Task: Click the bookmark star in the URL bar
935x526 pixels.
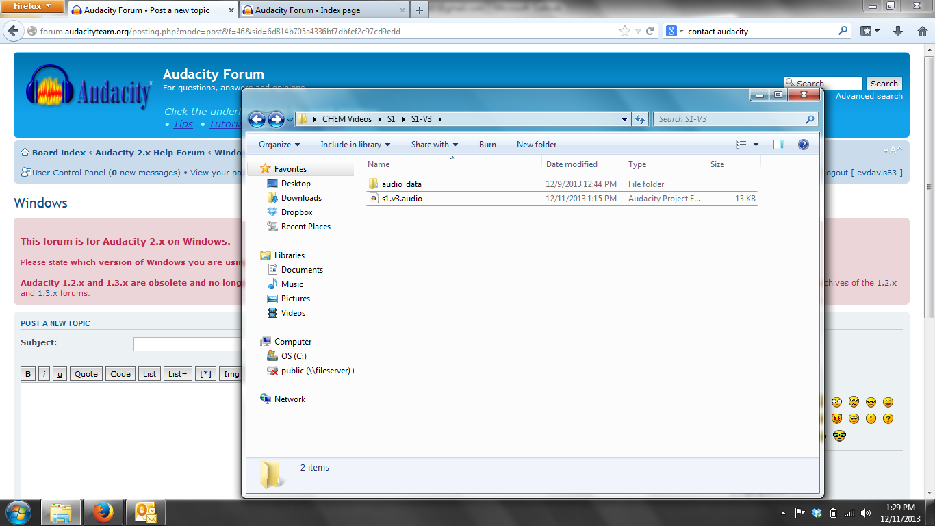Action: coord(624,32)
